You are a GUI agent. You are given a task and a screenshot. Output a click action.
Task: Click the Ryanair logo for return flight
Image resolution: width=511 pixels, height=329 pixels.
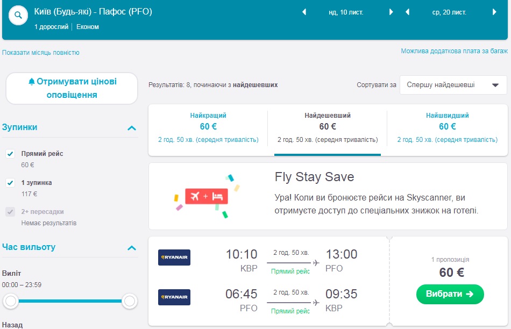tap(174, 297)
